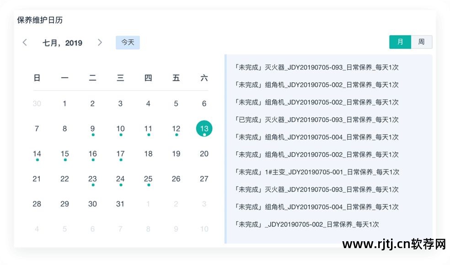Click the 六 weekday header
The image size is (450, 265).
pos(204,78)
